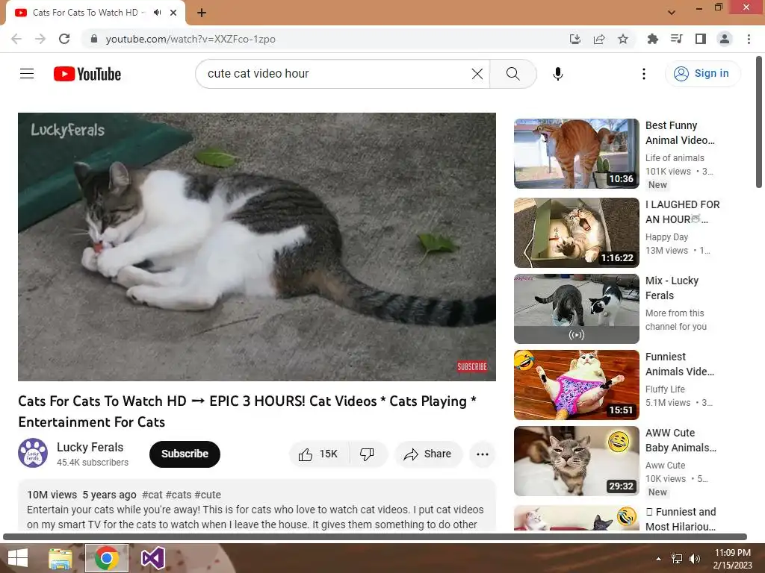Image resolution: width=765 pixels, height=573 pixels.
Task: Go forward in browser history
Action: [x=40, y=39]
